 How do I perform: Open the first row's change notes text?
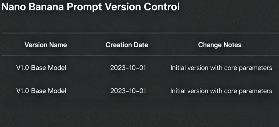click(x=221, y=68)
